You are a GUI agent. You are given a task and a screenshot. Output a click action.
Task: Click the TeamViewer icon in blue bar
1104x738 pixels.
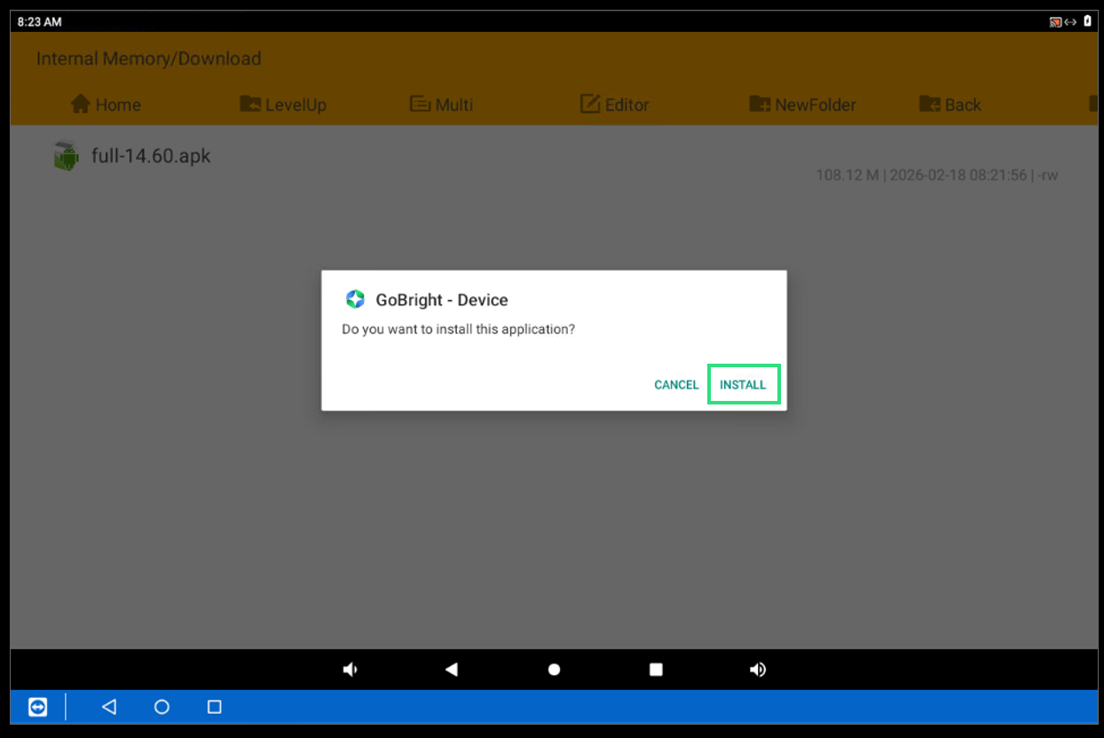pyautogui.click(x=37, y=707)
